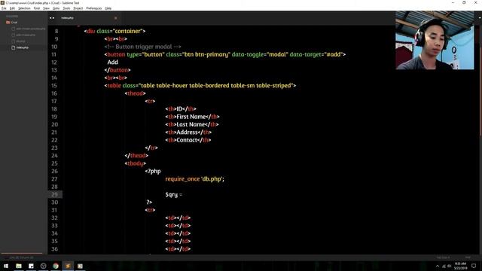Image resolution: width=482 pixels, height=271 pixels.
Task: Click '#add' data-target value on line 11
Action: coord(334,55)
